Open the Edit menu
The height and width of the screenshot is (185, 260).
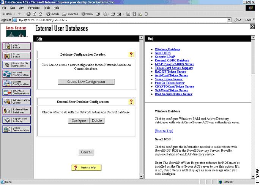pyautogui.click(x=13, y=8)
